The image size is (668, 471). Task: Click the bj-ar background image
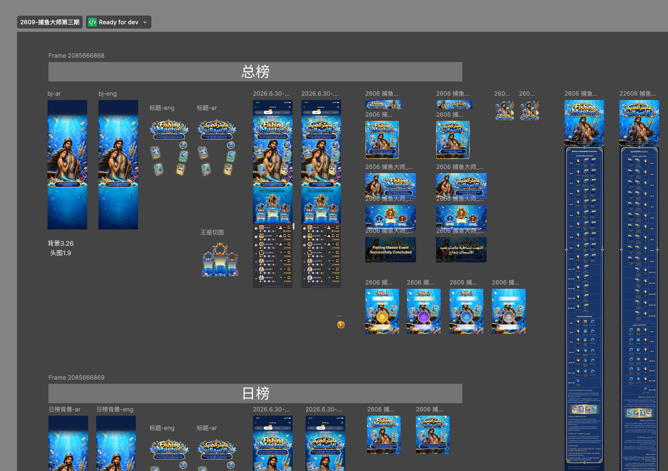coord(67,165)
